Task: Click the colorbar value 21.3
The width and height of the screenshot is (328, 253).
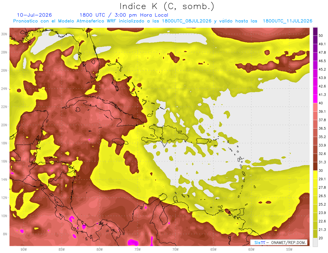Action: [x=322, y=230]
